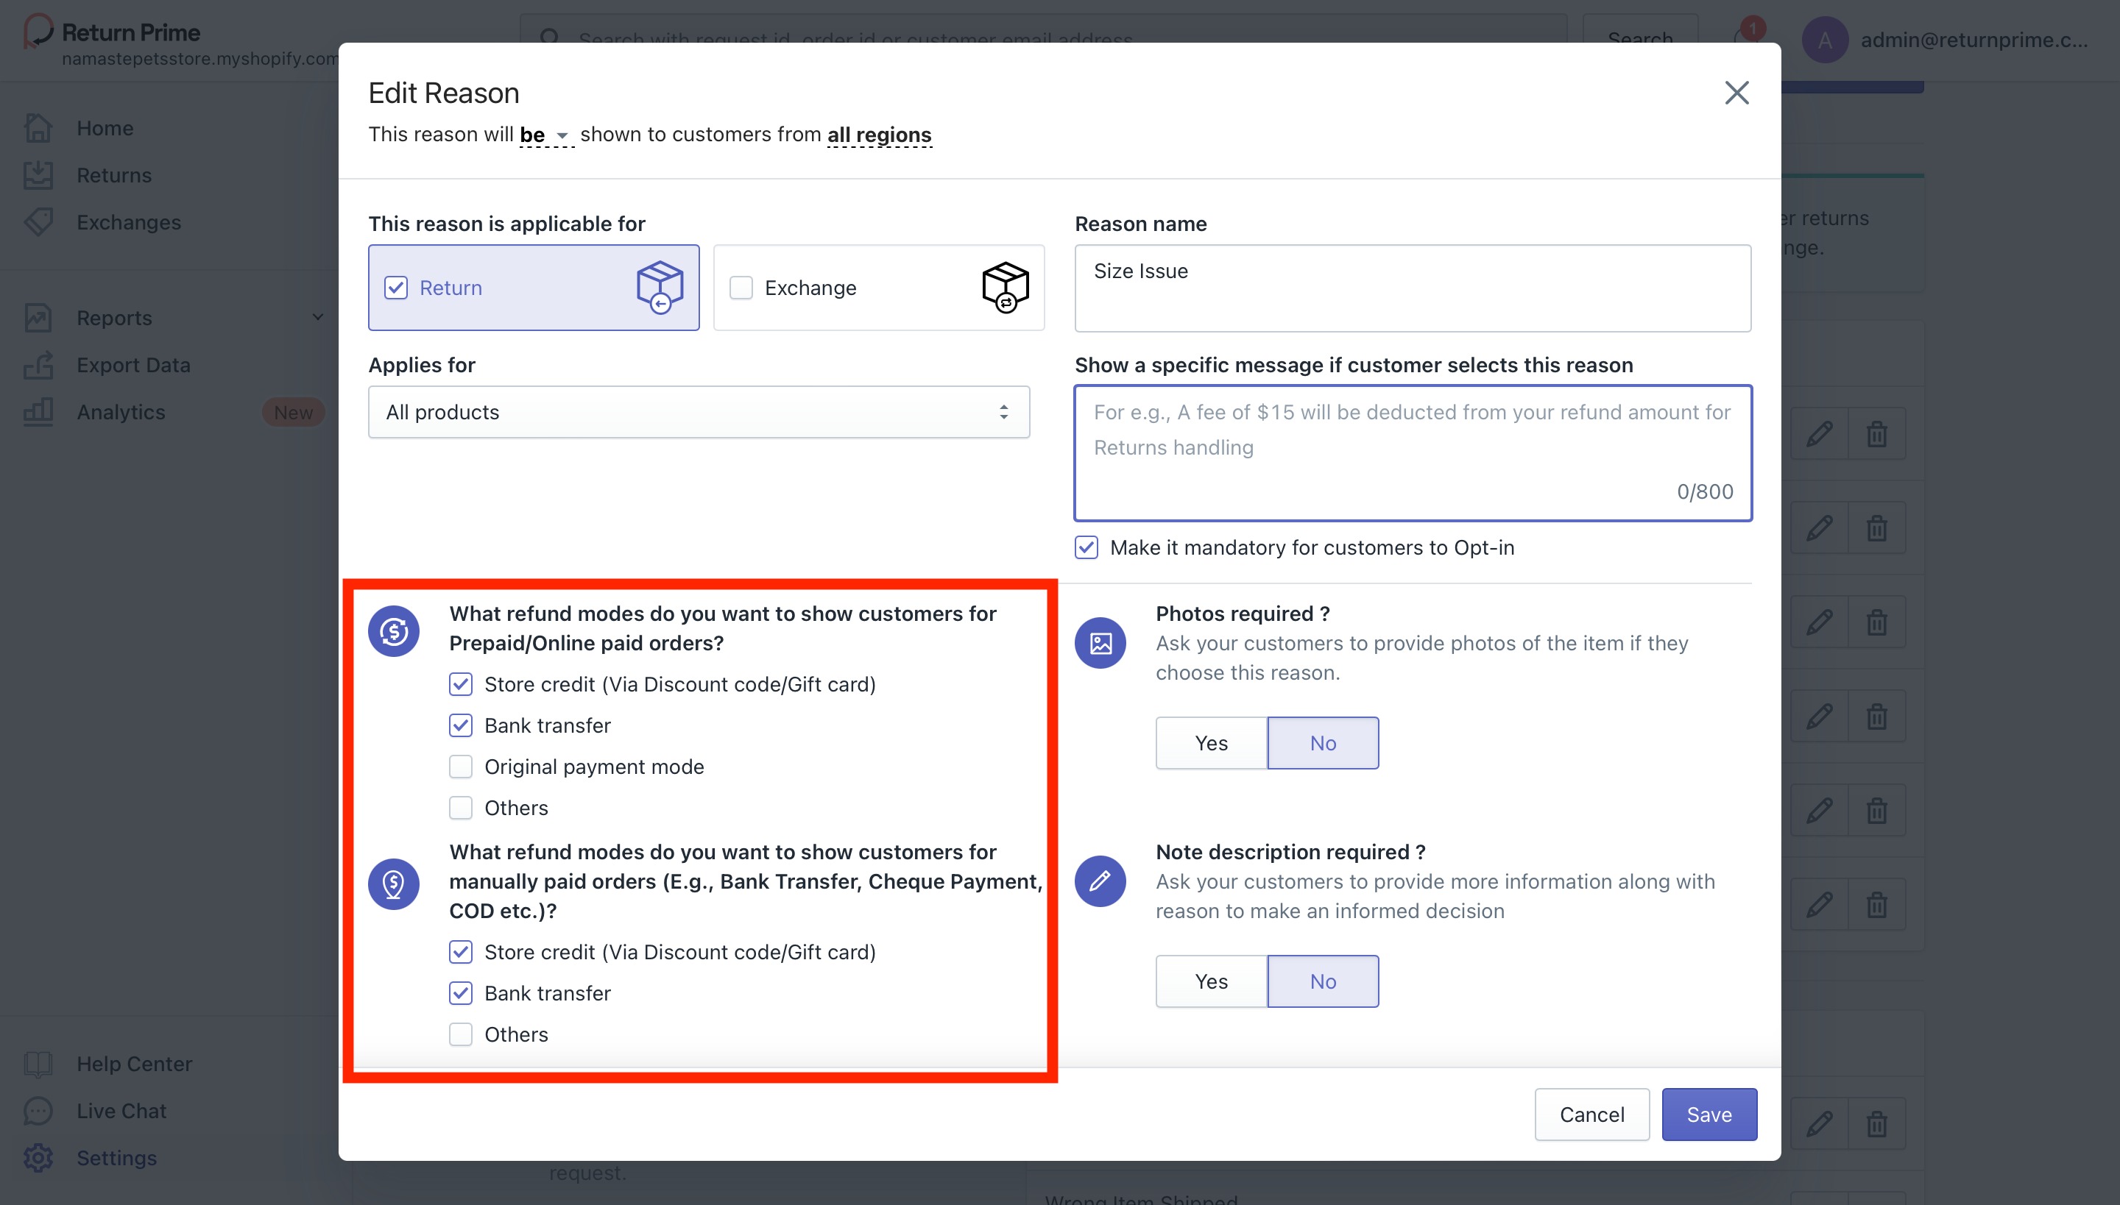
Task: Click the Photos required image icon
Action: (x=1100, y=643)
